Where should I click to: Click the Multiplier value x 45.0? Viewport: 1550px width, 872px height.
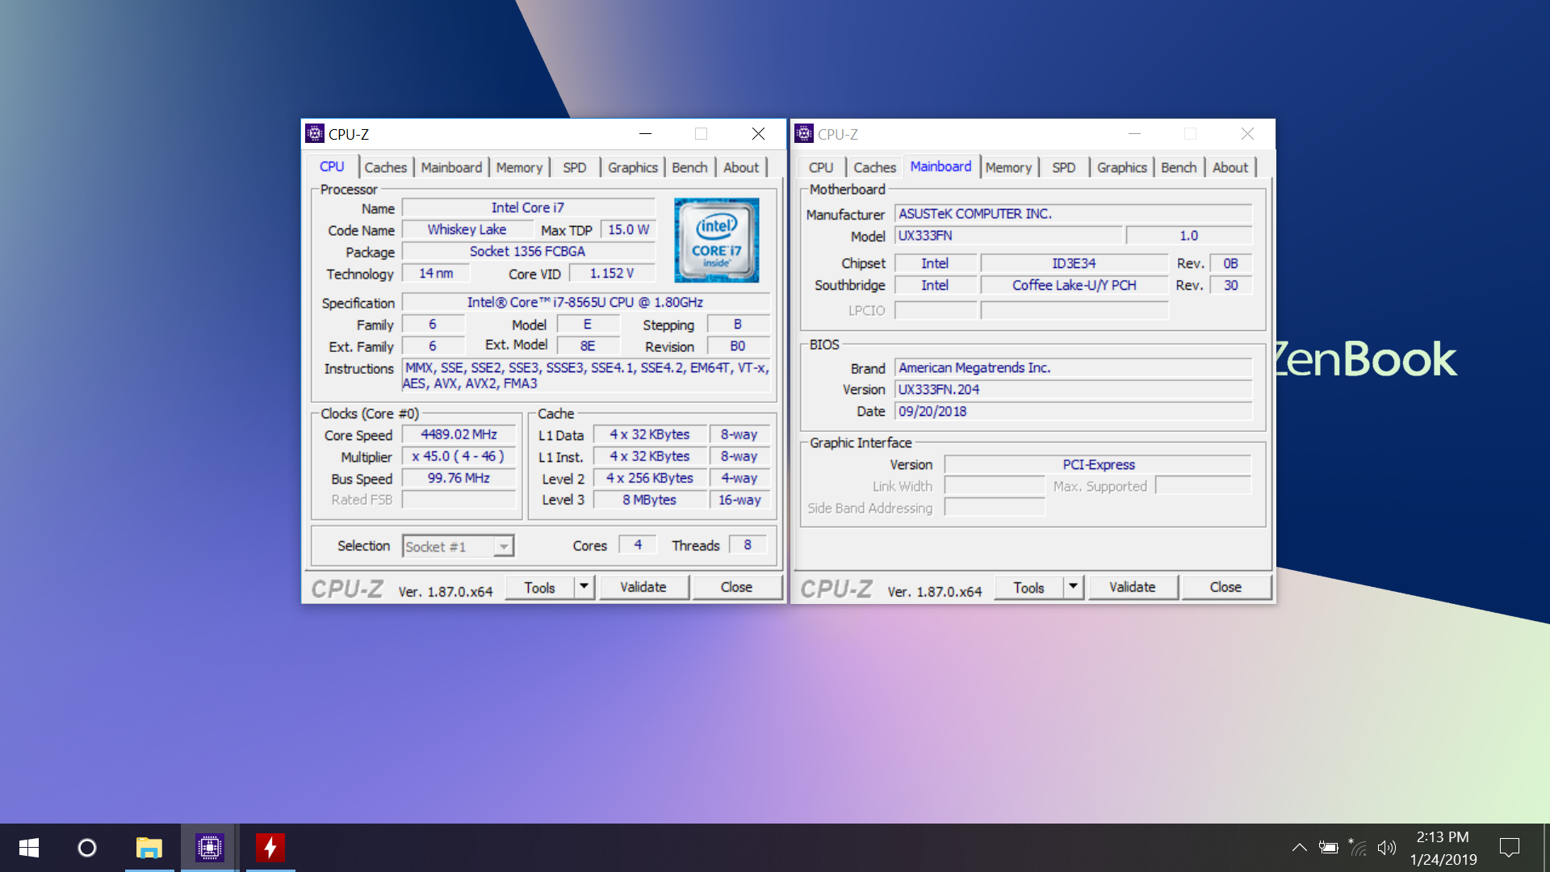tap(459, 456)
